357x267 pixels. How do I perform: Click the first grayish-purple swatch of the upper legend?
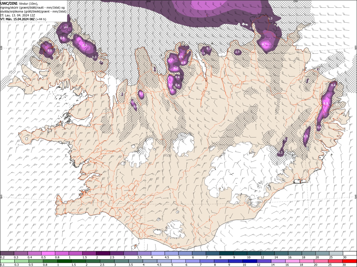coord(7,253)
